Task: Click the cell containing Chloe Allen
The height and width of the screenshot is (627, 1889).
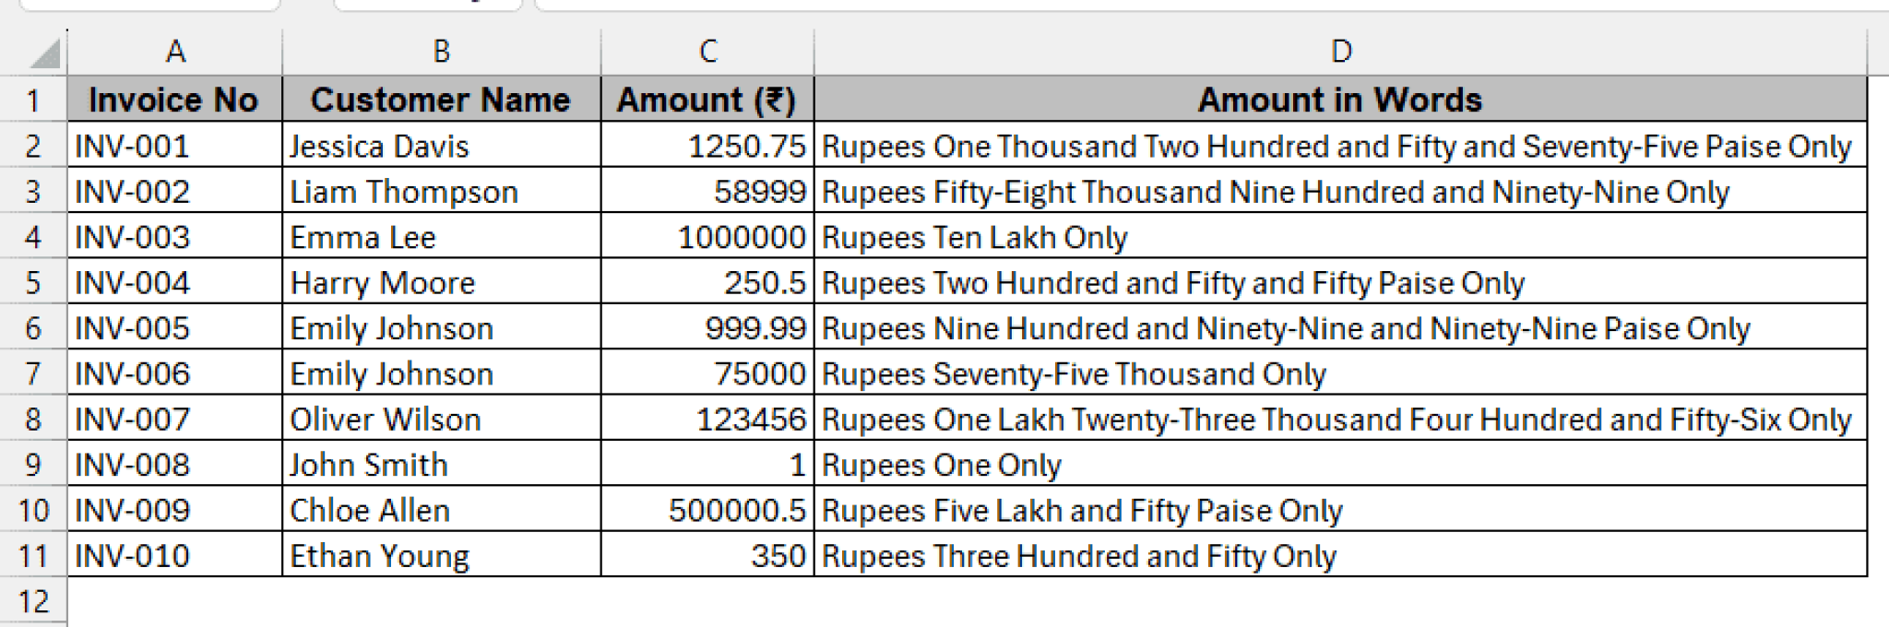Action: pos(441,510)
